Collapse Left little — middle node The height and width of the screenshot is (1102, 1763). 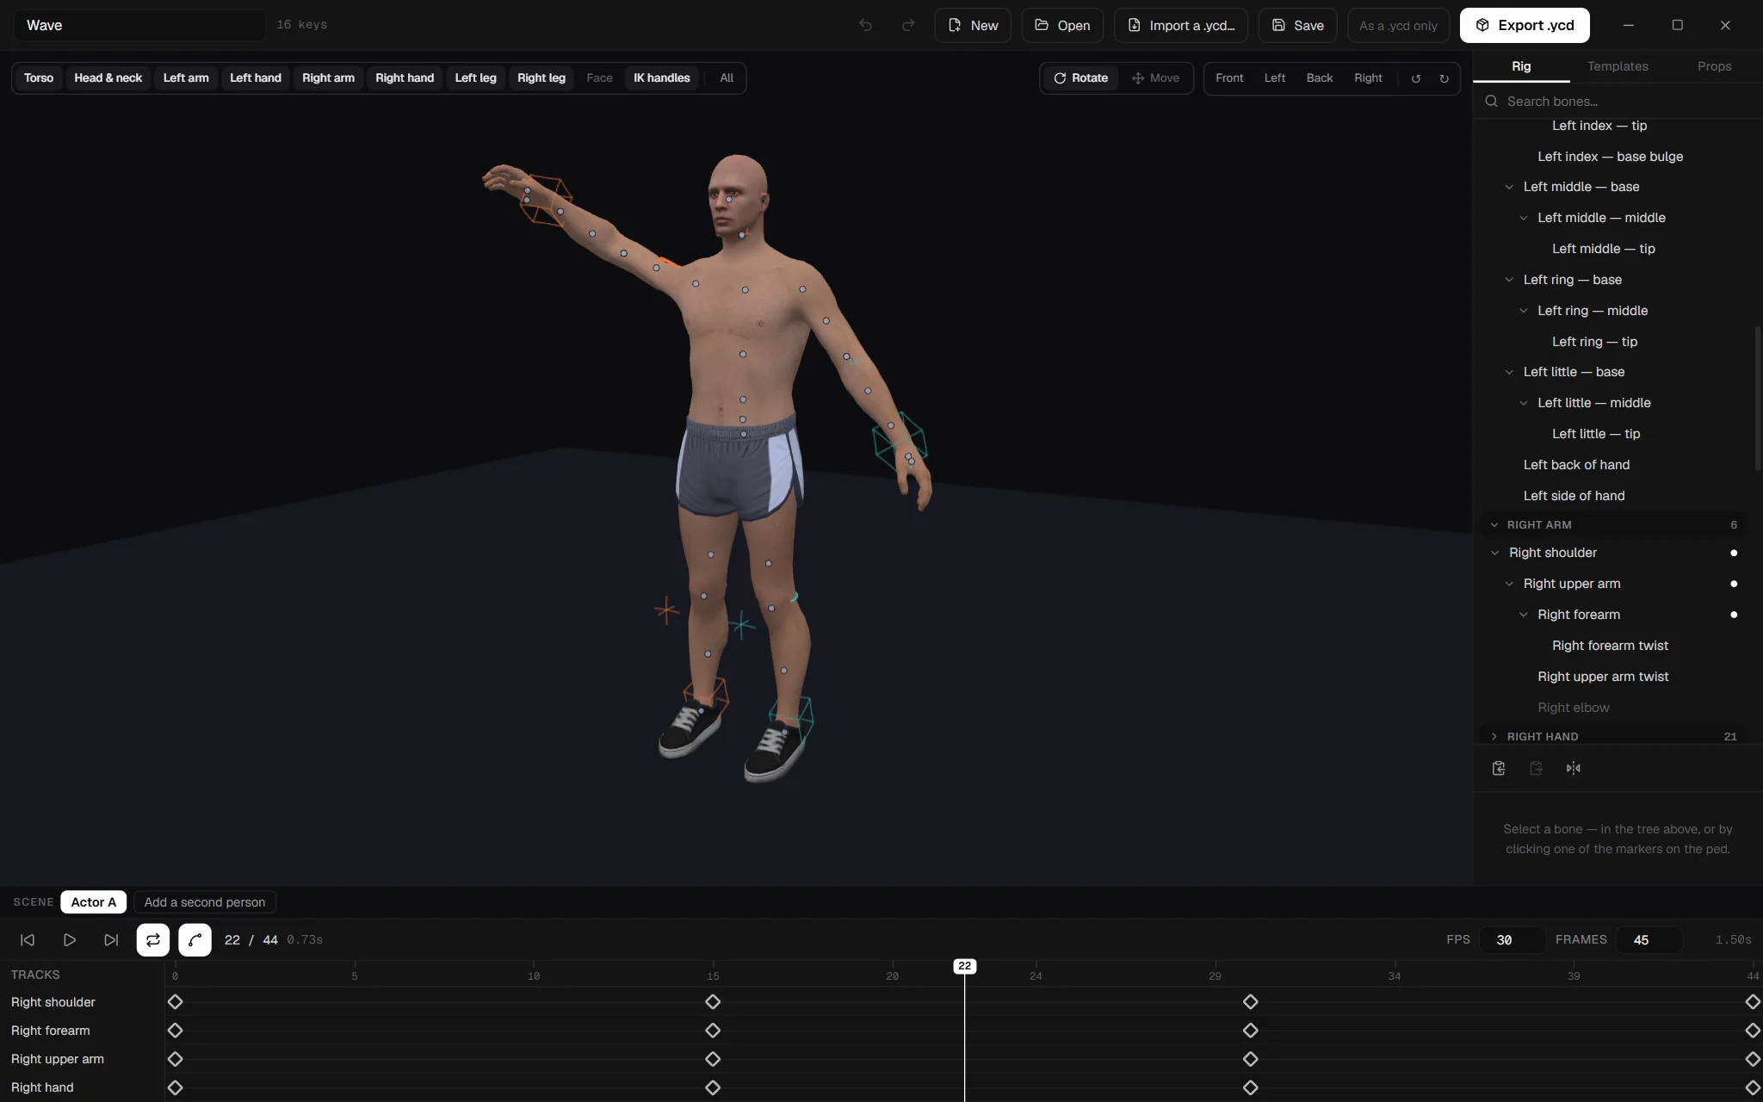click(x=1524, y=403)
